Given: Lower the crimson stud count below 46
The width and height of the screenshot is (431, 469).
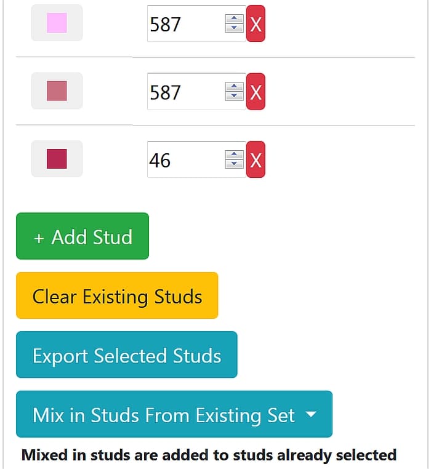Looking at the screenshot, I should (234, 164).
